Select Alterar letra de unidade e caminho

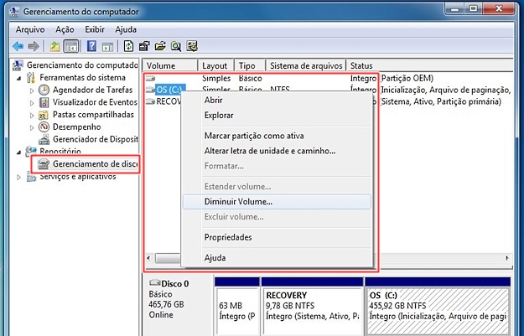point(278,151)
